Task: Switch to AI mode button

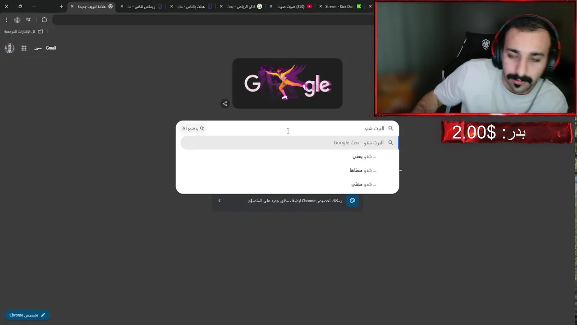Action: click(x=193, y=128)
